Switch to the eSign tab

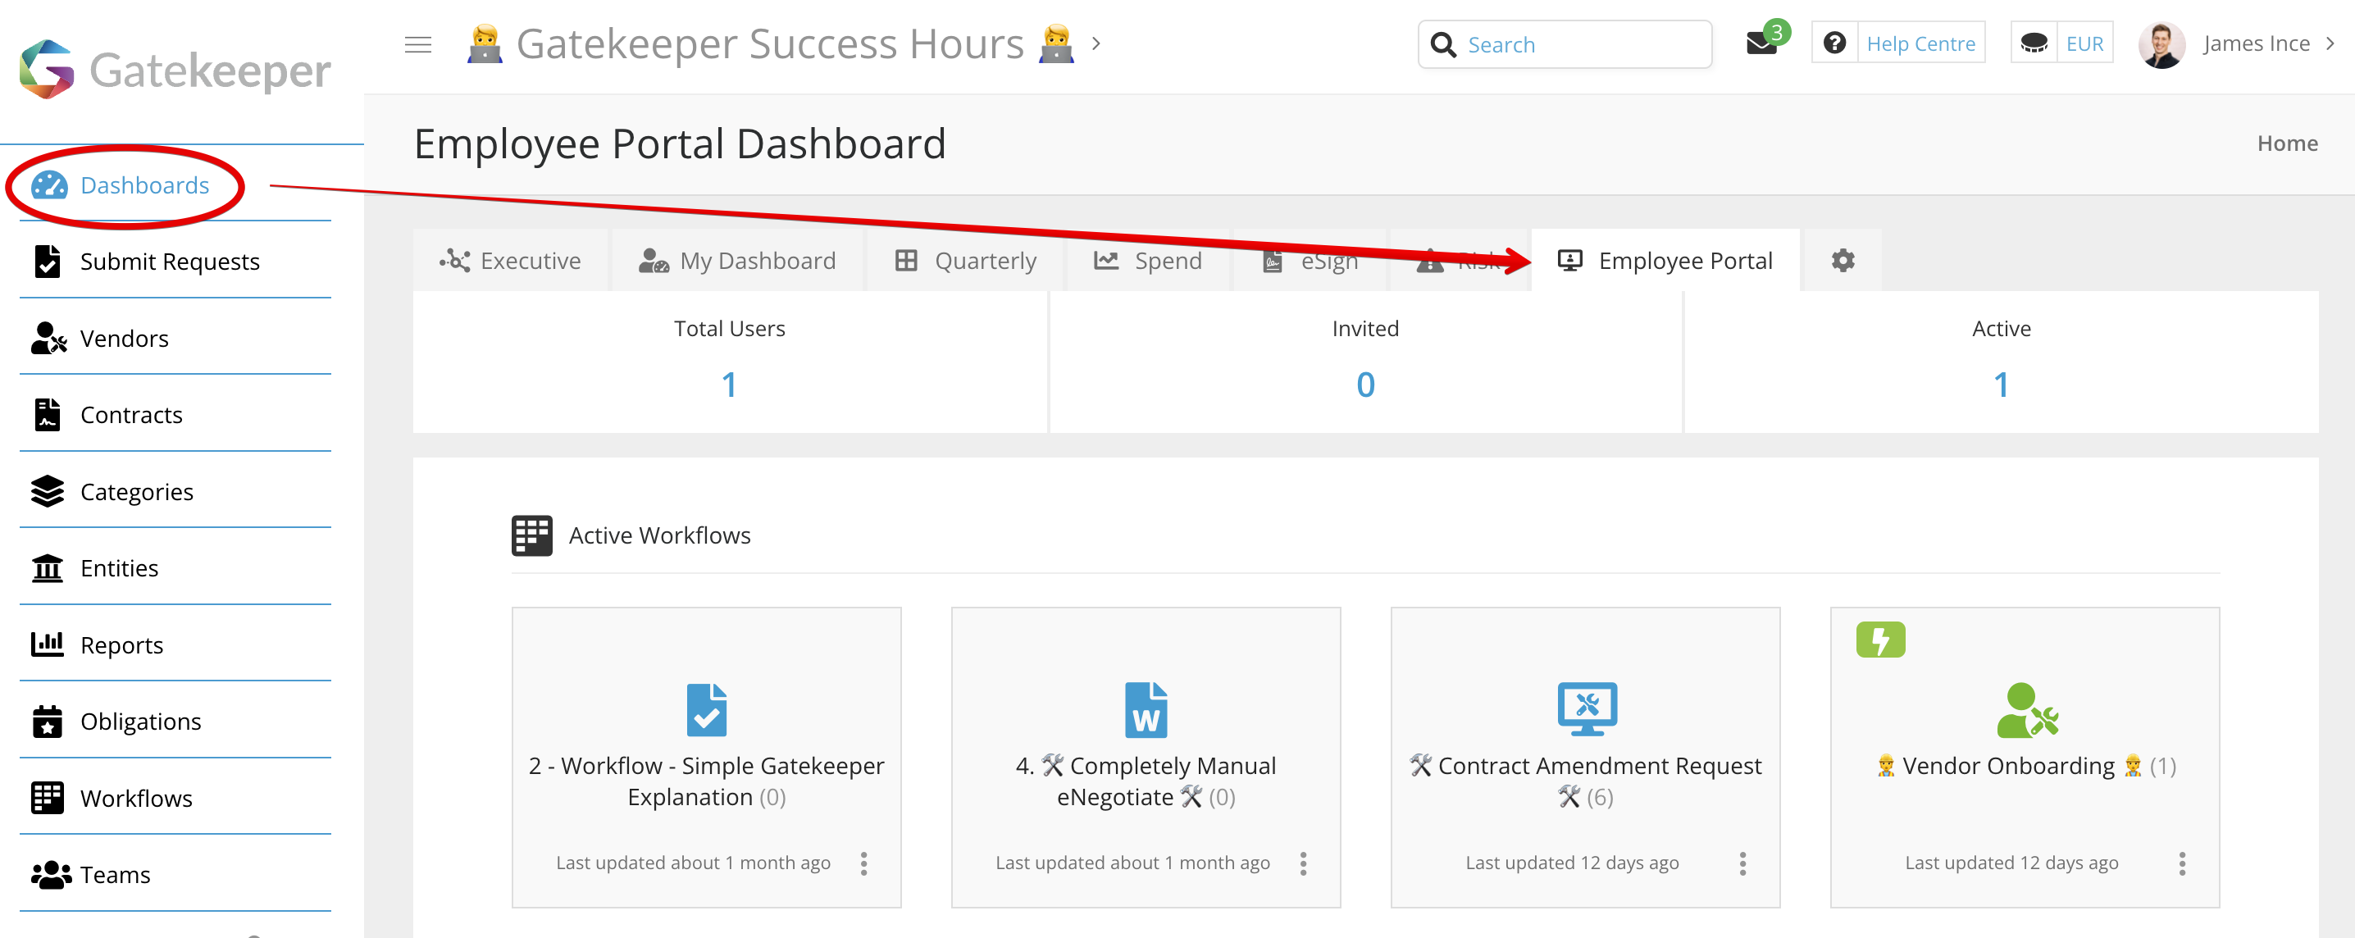click(1311, 262)
